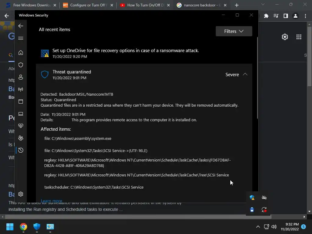Open volume control in system tray
312x234 pixels.
274,227
